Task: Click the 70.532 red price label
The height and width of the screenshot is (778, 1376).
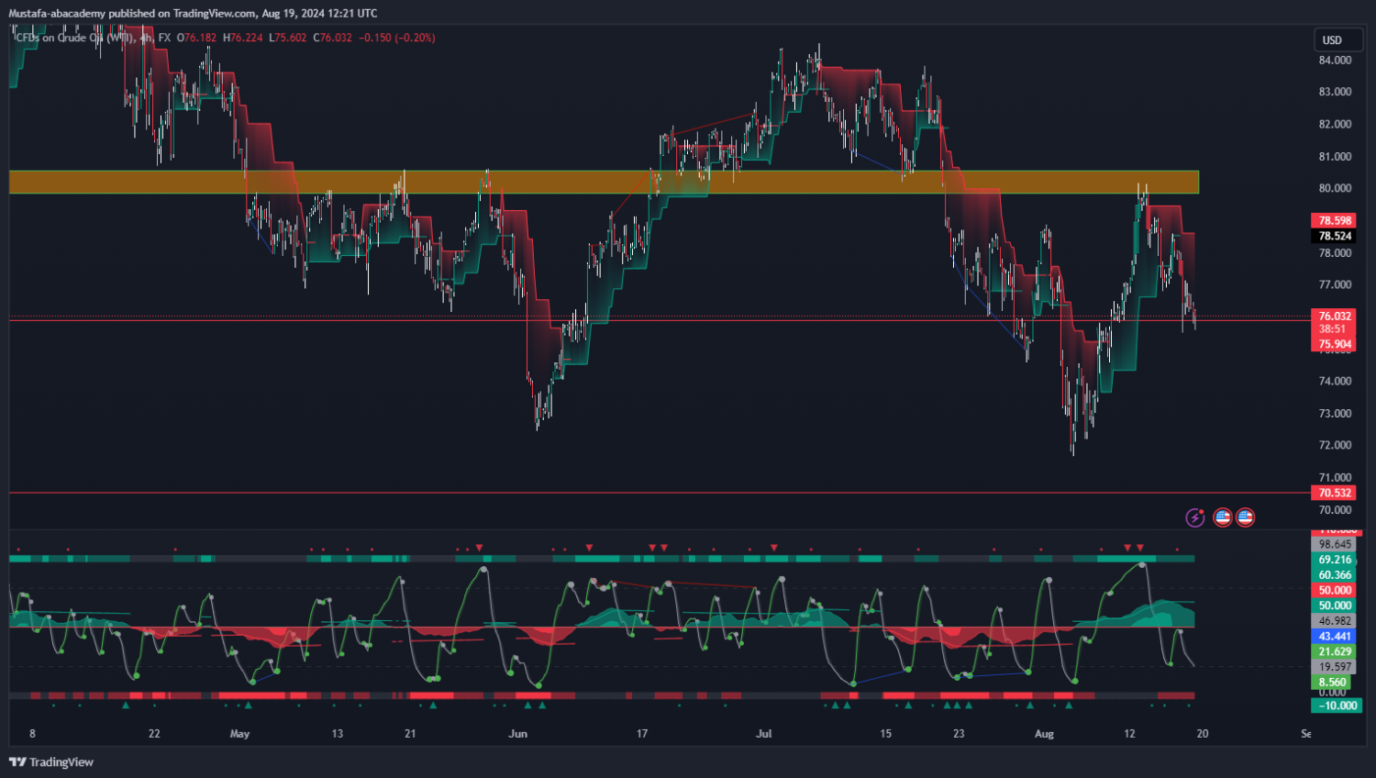Action: coord(1335,493)
